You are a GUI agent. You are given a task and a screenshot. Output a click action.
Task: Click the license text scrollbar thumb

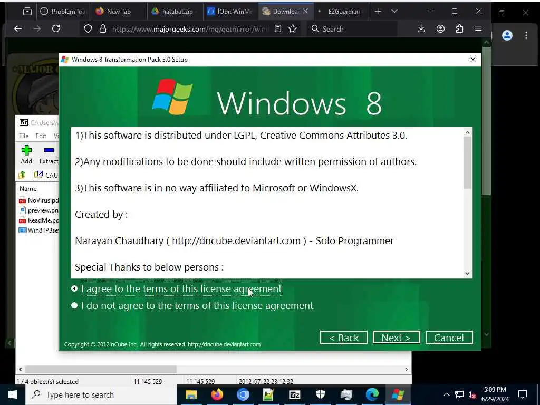tap(467, 163)
